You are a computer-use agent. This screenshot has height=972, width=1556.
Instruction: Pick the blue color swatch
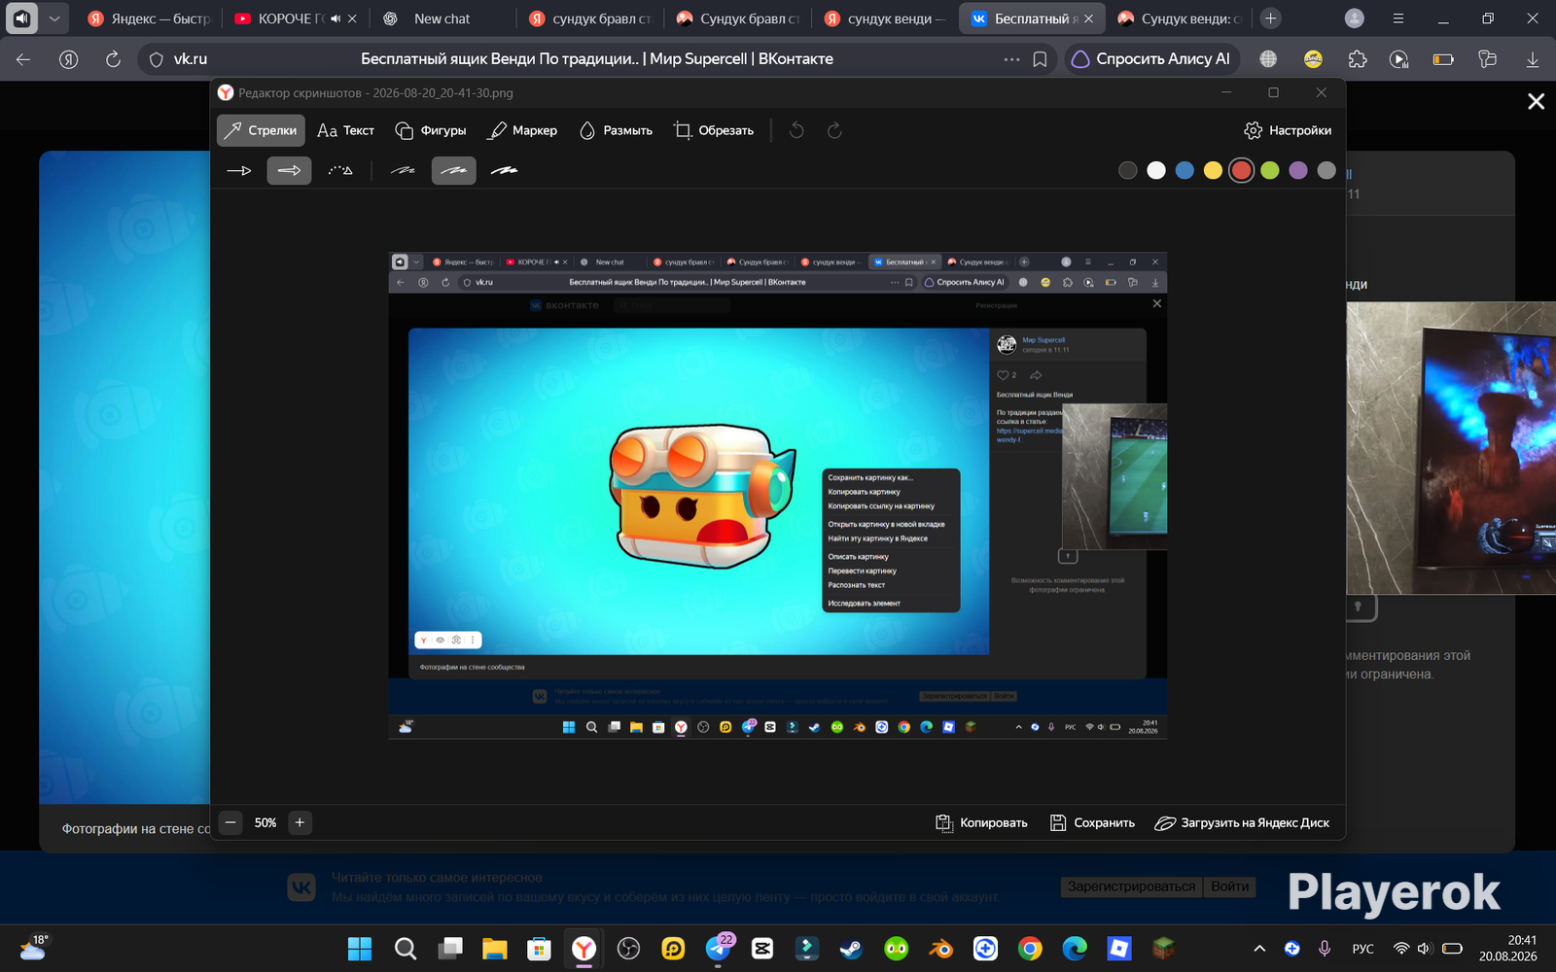tap(1185, 170)
